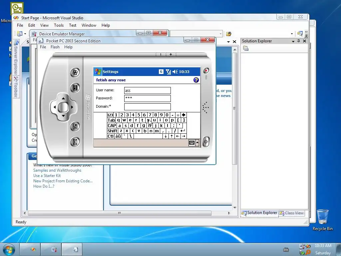Open Visual Studio Tools menu
Image resolution: width=341 pixels, height=256 pixels.
pyautogui.click(x=59, y=25)
